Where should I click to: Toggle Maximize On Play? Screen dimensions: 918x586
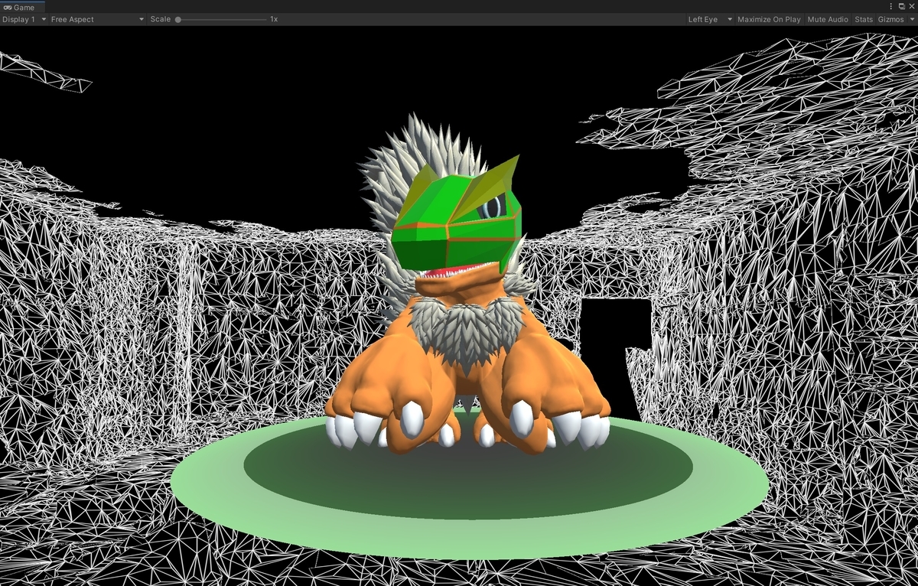pos(769,19)
